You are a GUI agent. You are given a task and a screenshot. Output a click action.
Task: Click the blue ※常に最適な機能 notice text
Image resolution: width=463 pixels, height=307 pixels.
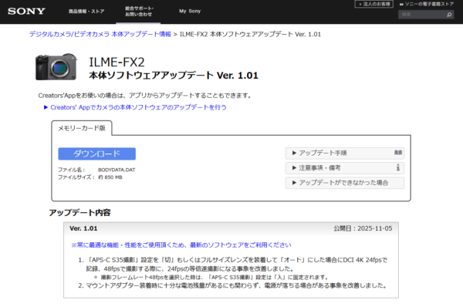pos(181,245)
